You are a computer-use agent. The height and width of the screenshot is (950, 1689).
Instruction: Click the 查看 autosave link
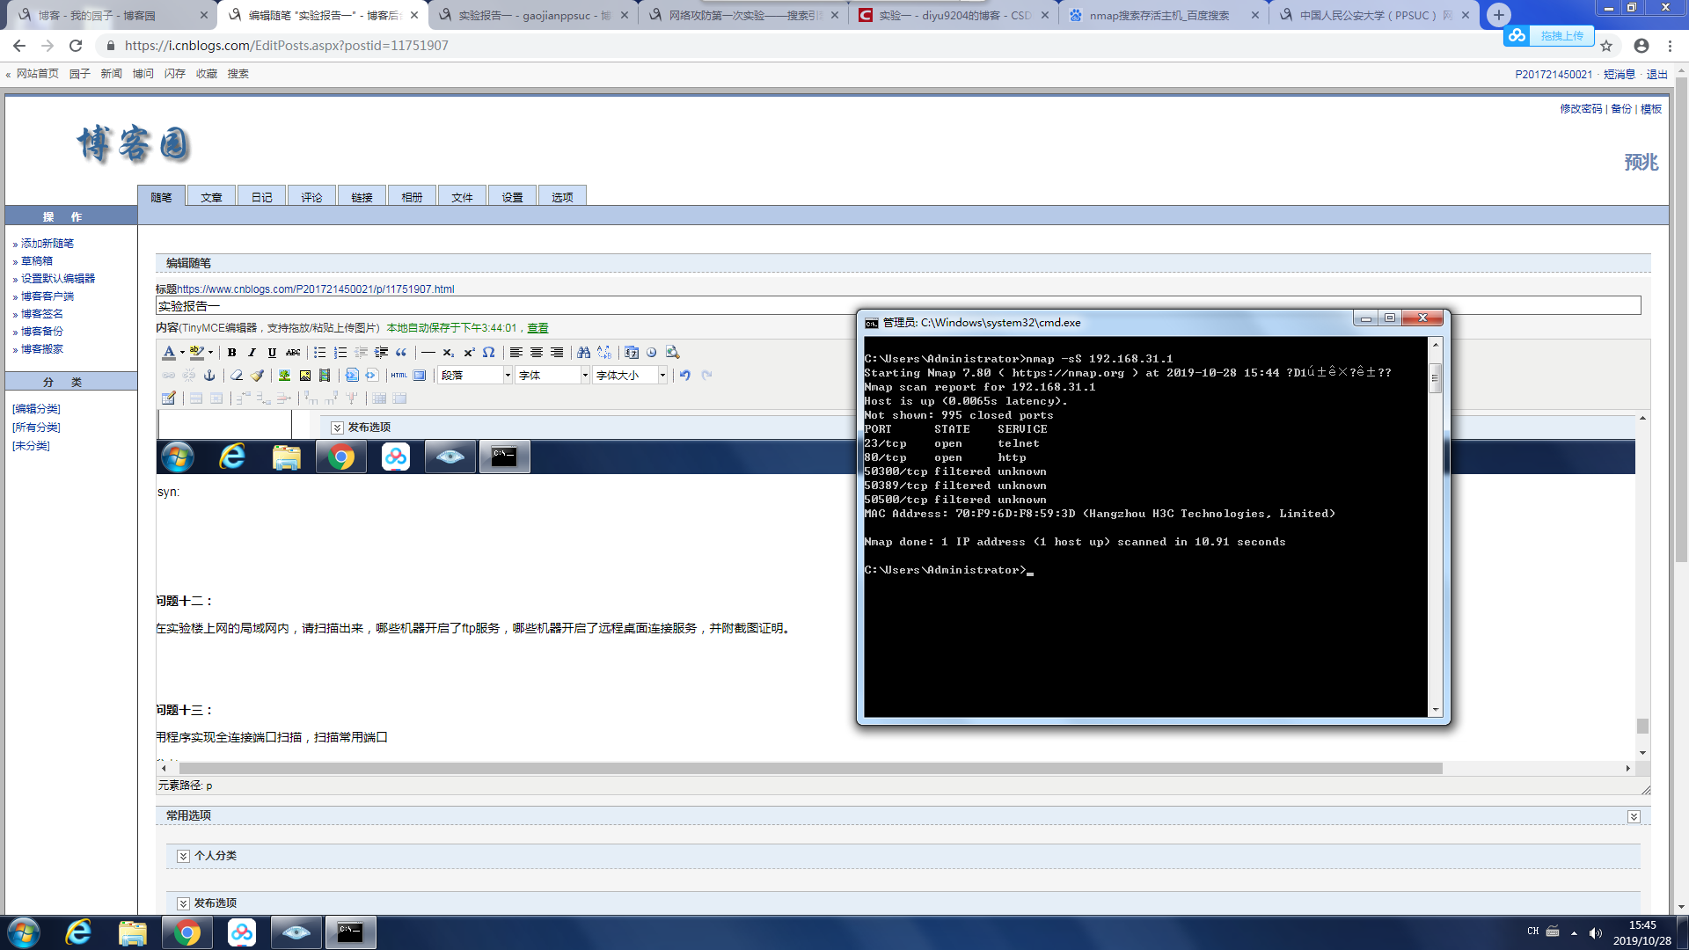pos(537,328)
